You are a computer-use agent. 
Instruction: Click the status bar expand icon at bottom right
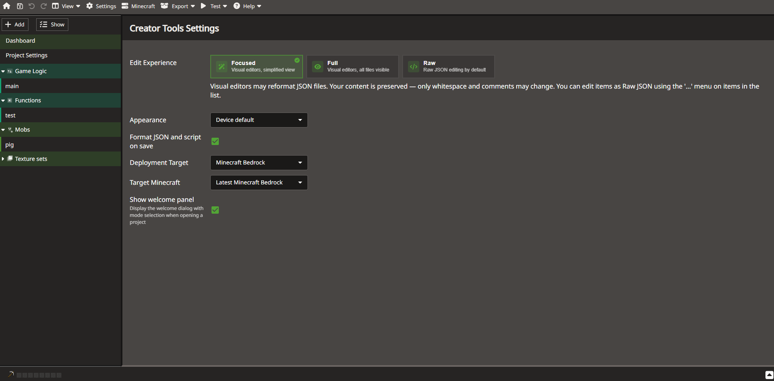click(769, 375)
